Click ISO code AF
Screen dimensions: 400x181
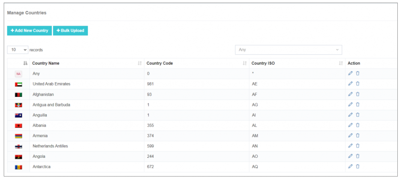tap(254, 94)
